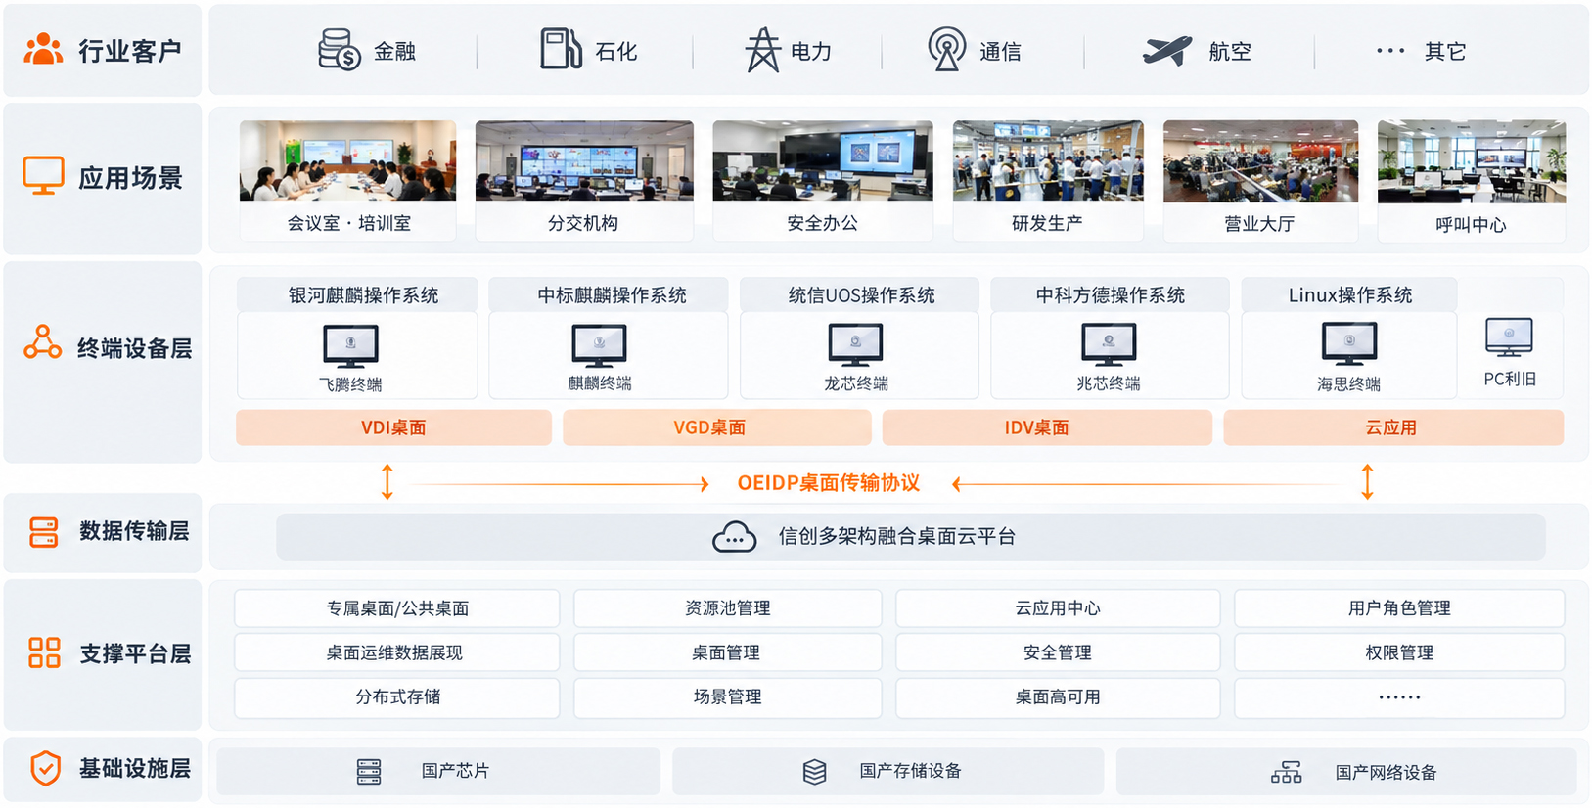
Task: Open the 呼叫中心 scene photo
Action: 1472,161
